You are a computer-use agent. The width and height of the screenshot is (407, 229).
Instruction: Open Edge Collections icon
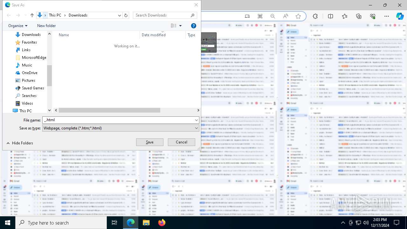click(x=359, y=16)
